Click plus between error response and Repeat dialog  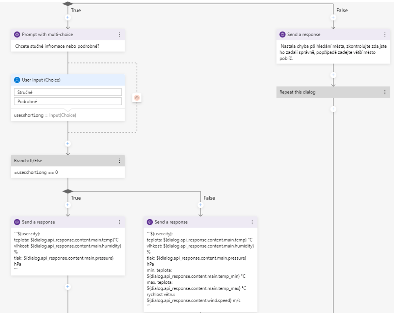click(x=333, y=75)
